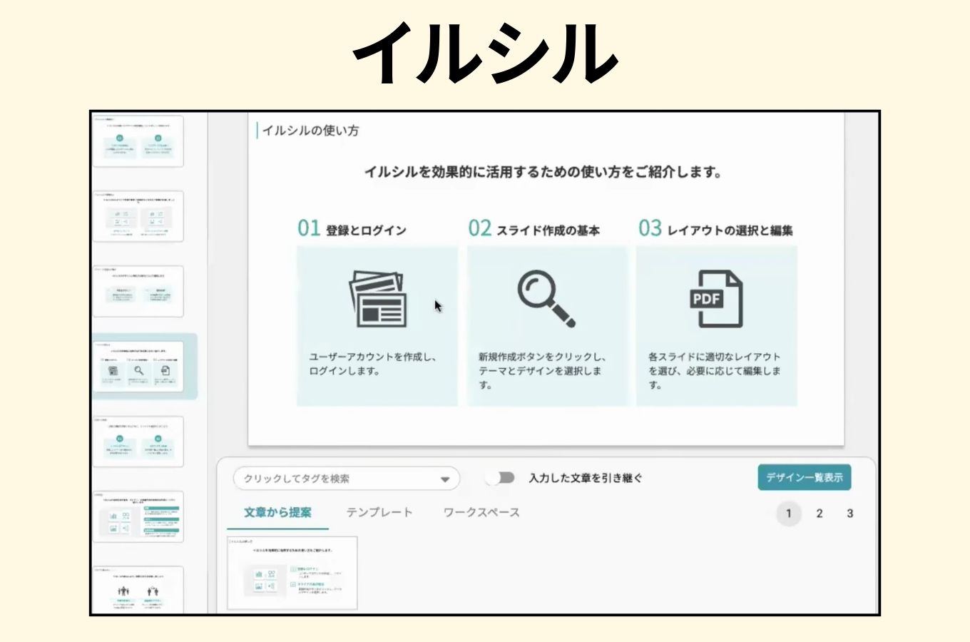Select the second slide thumbnail in sidebar

(138, 216)
